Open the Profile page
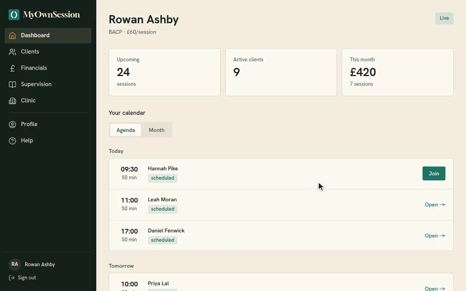 point(48,124)
